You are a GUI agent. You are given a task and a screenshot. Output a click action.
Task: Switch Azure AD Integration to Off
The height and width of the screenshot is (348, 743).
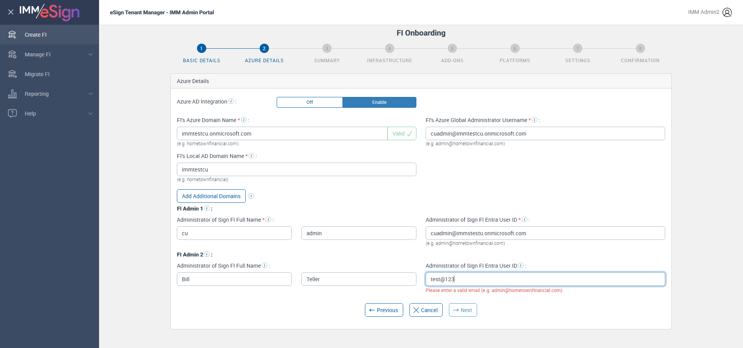[x=310, y=102]
